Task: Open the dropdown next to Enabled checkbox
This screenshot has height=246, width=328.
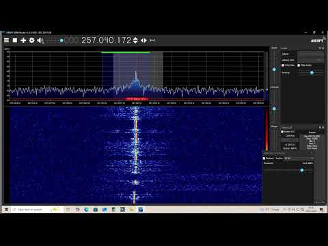Action: coord(299,159)
